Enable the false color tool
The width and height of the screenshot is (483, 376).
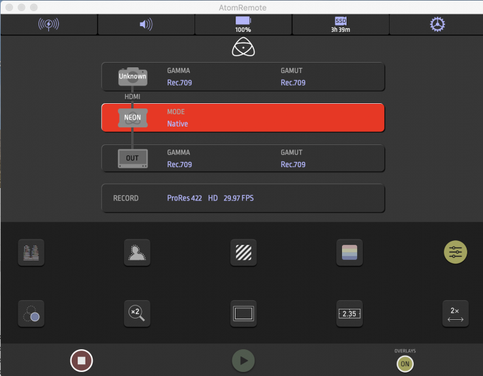[349, 252]
